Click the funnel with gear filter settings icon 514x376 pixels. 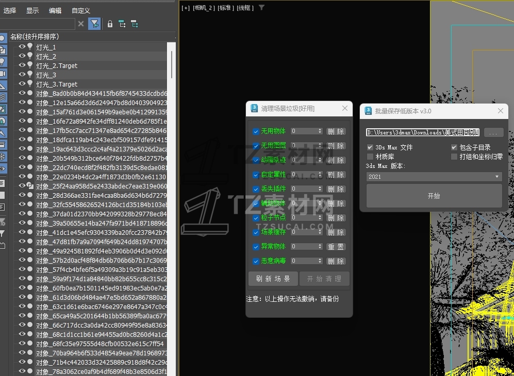pyautogui.click(x=2, y=223)
